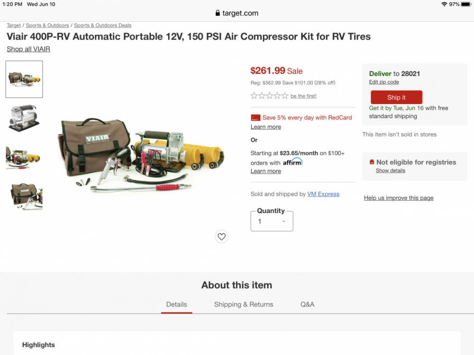Click the RedCard icon

point(255,118)
